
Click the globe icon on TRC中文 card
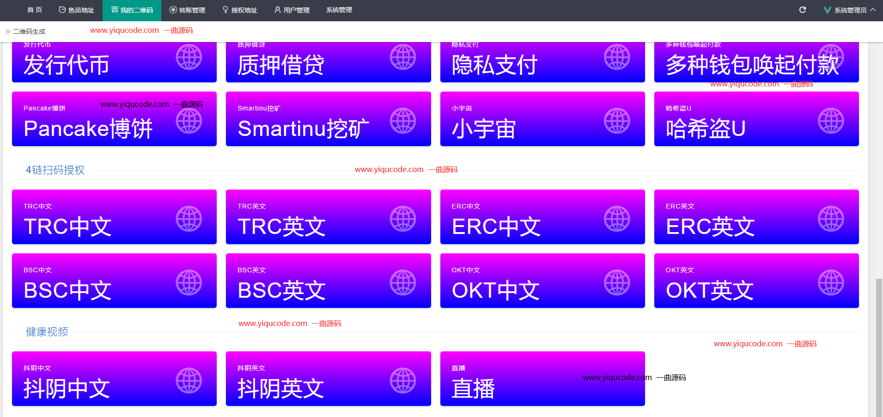[189, 219]
